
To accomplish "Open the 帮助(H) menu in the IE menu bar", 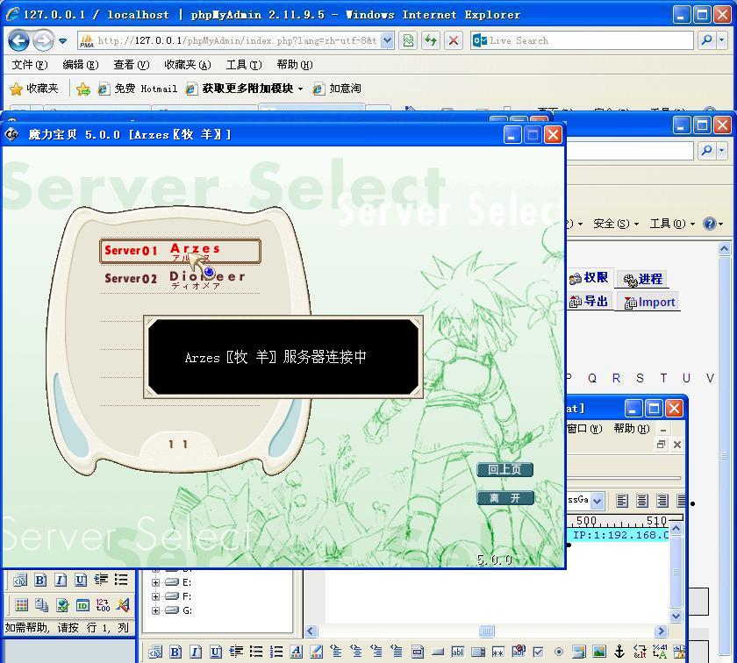I will click(295, 65).
